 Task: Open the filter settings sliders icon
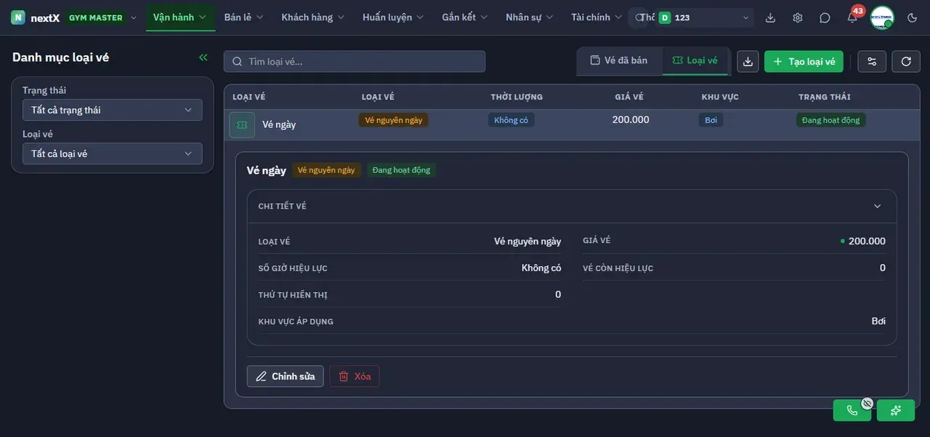(872, 61)
